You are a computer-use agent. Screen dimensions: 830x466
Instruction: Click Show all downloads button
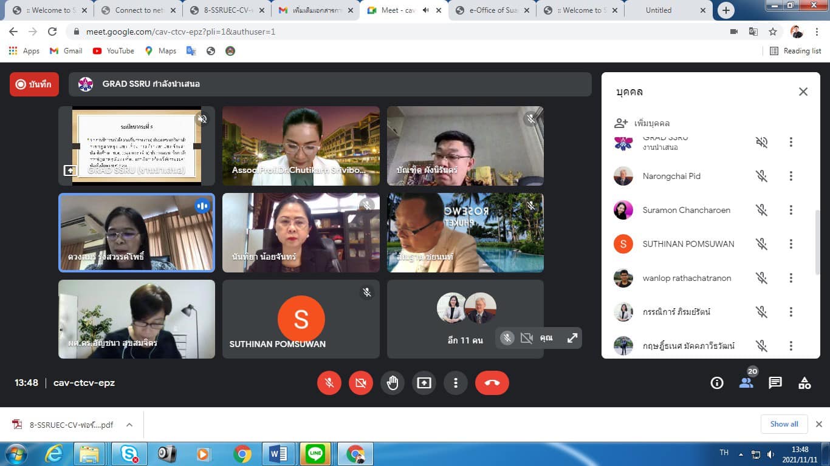784,424
